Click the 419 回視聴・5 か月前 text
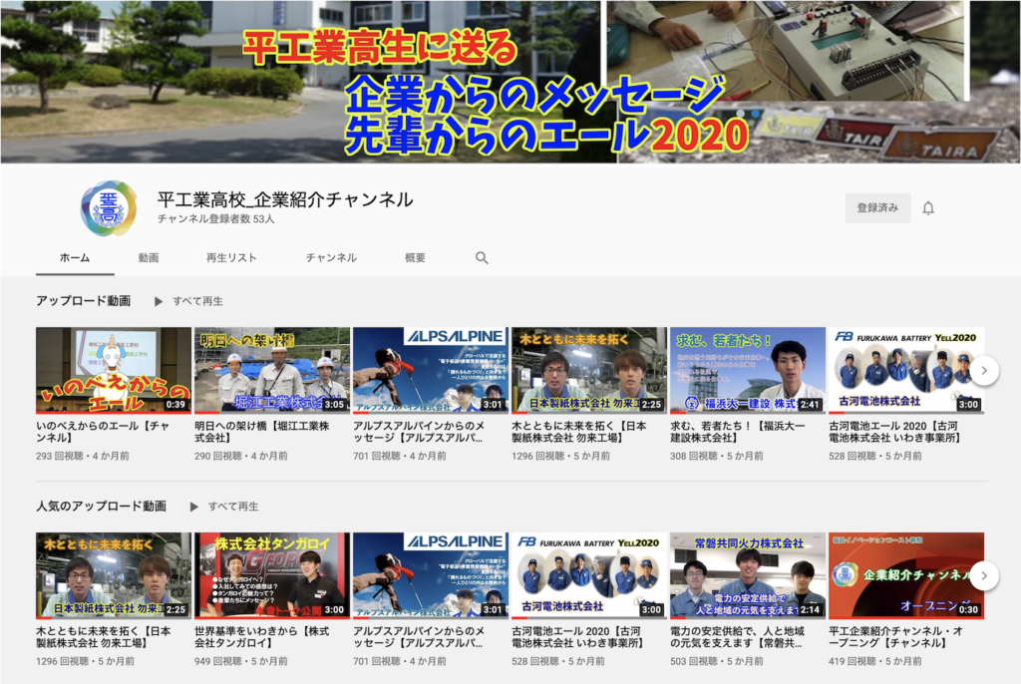The width and height of the screenshot is (1021, 684). [875, 661]
